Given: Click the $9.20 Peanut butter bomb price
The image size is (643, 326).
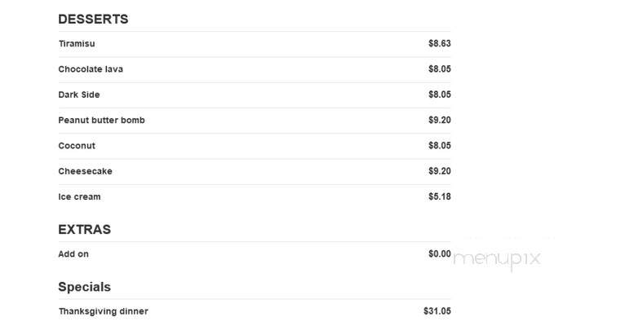Looking at the screenshot, I should pos(440,120).
